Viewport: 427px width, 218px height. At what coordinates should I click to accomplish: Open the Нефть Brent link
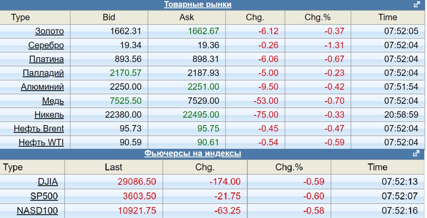(x=39, y=129)
